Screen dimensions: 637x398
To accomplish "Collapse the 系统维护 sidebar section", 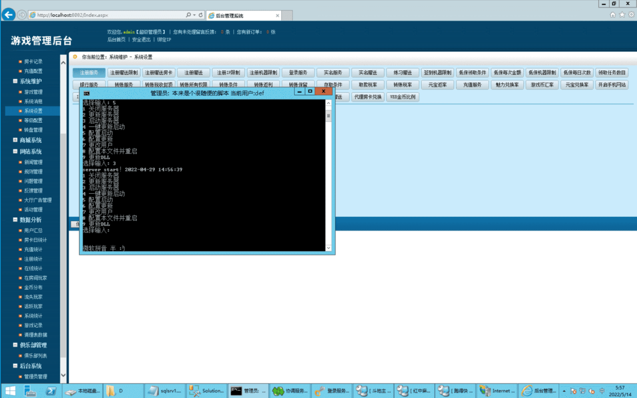I will pos(15,81).
